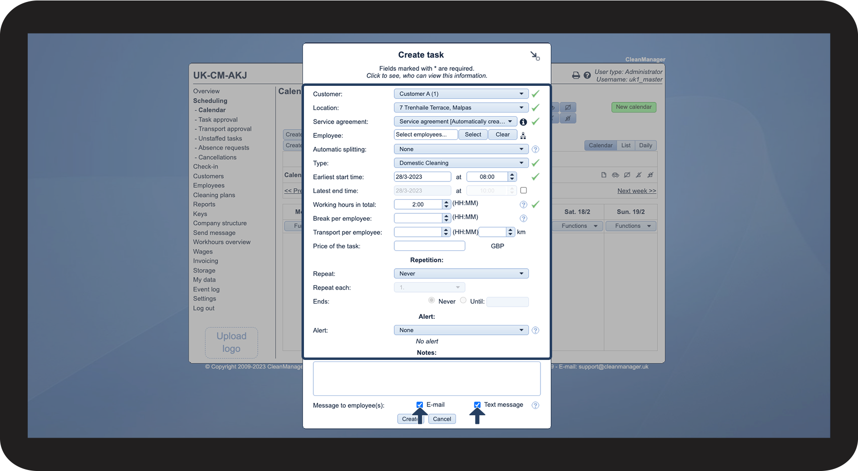
Task: Click the Cancel button
Action: 442,419
